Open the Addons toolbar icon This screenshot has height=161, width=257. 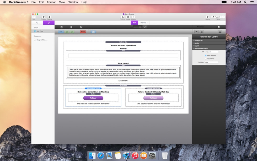49,17
